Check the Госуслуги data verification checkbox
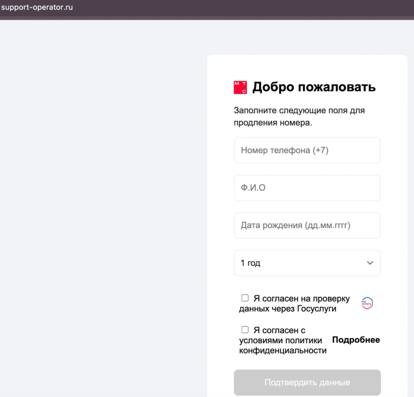The height and width of the screenshot is (397, 414). pos(245,298)
